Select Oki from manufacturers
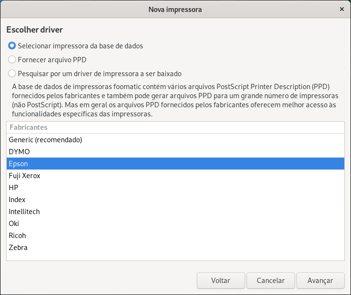This screenshot has width=351, height=295. (175, 224)
